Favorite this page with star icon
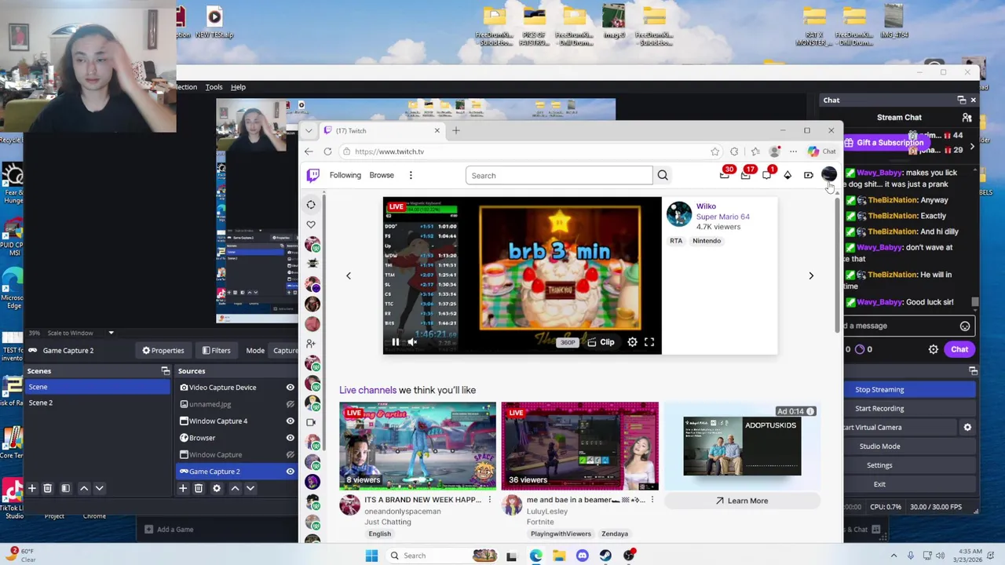This screenshot has height=565, width=1005. (714, 151)
